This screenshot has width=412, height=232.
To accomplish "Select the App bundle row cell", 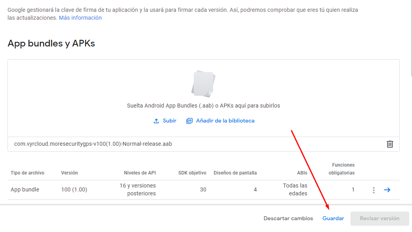I will click(x=25, y=189).
